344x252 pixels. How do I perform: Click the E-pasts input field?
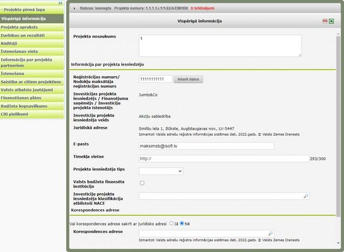[x=206, y=146]
